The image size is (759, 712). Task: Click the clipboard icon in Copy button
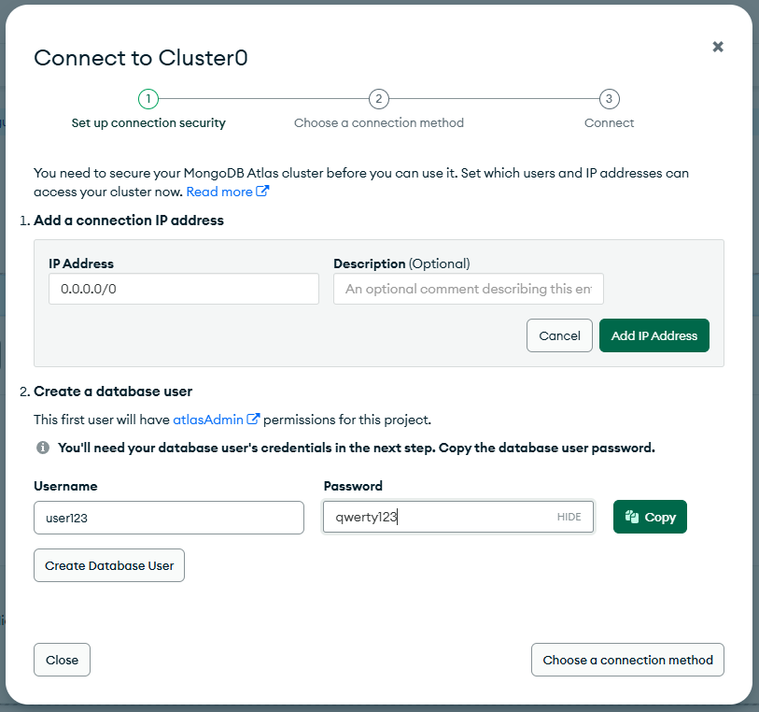pos(632,517)
